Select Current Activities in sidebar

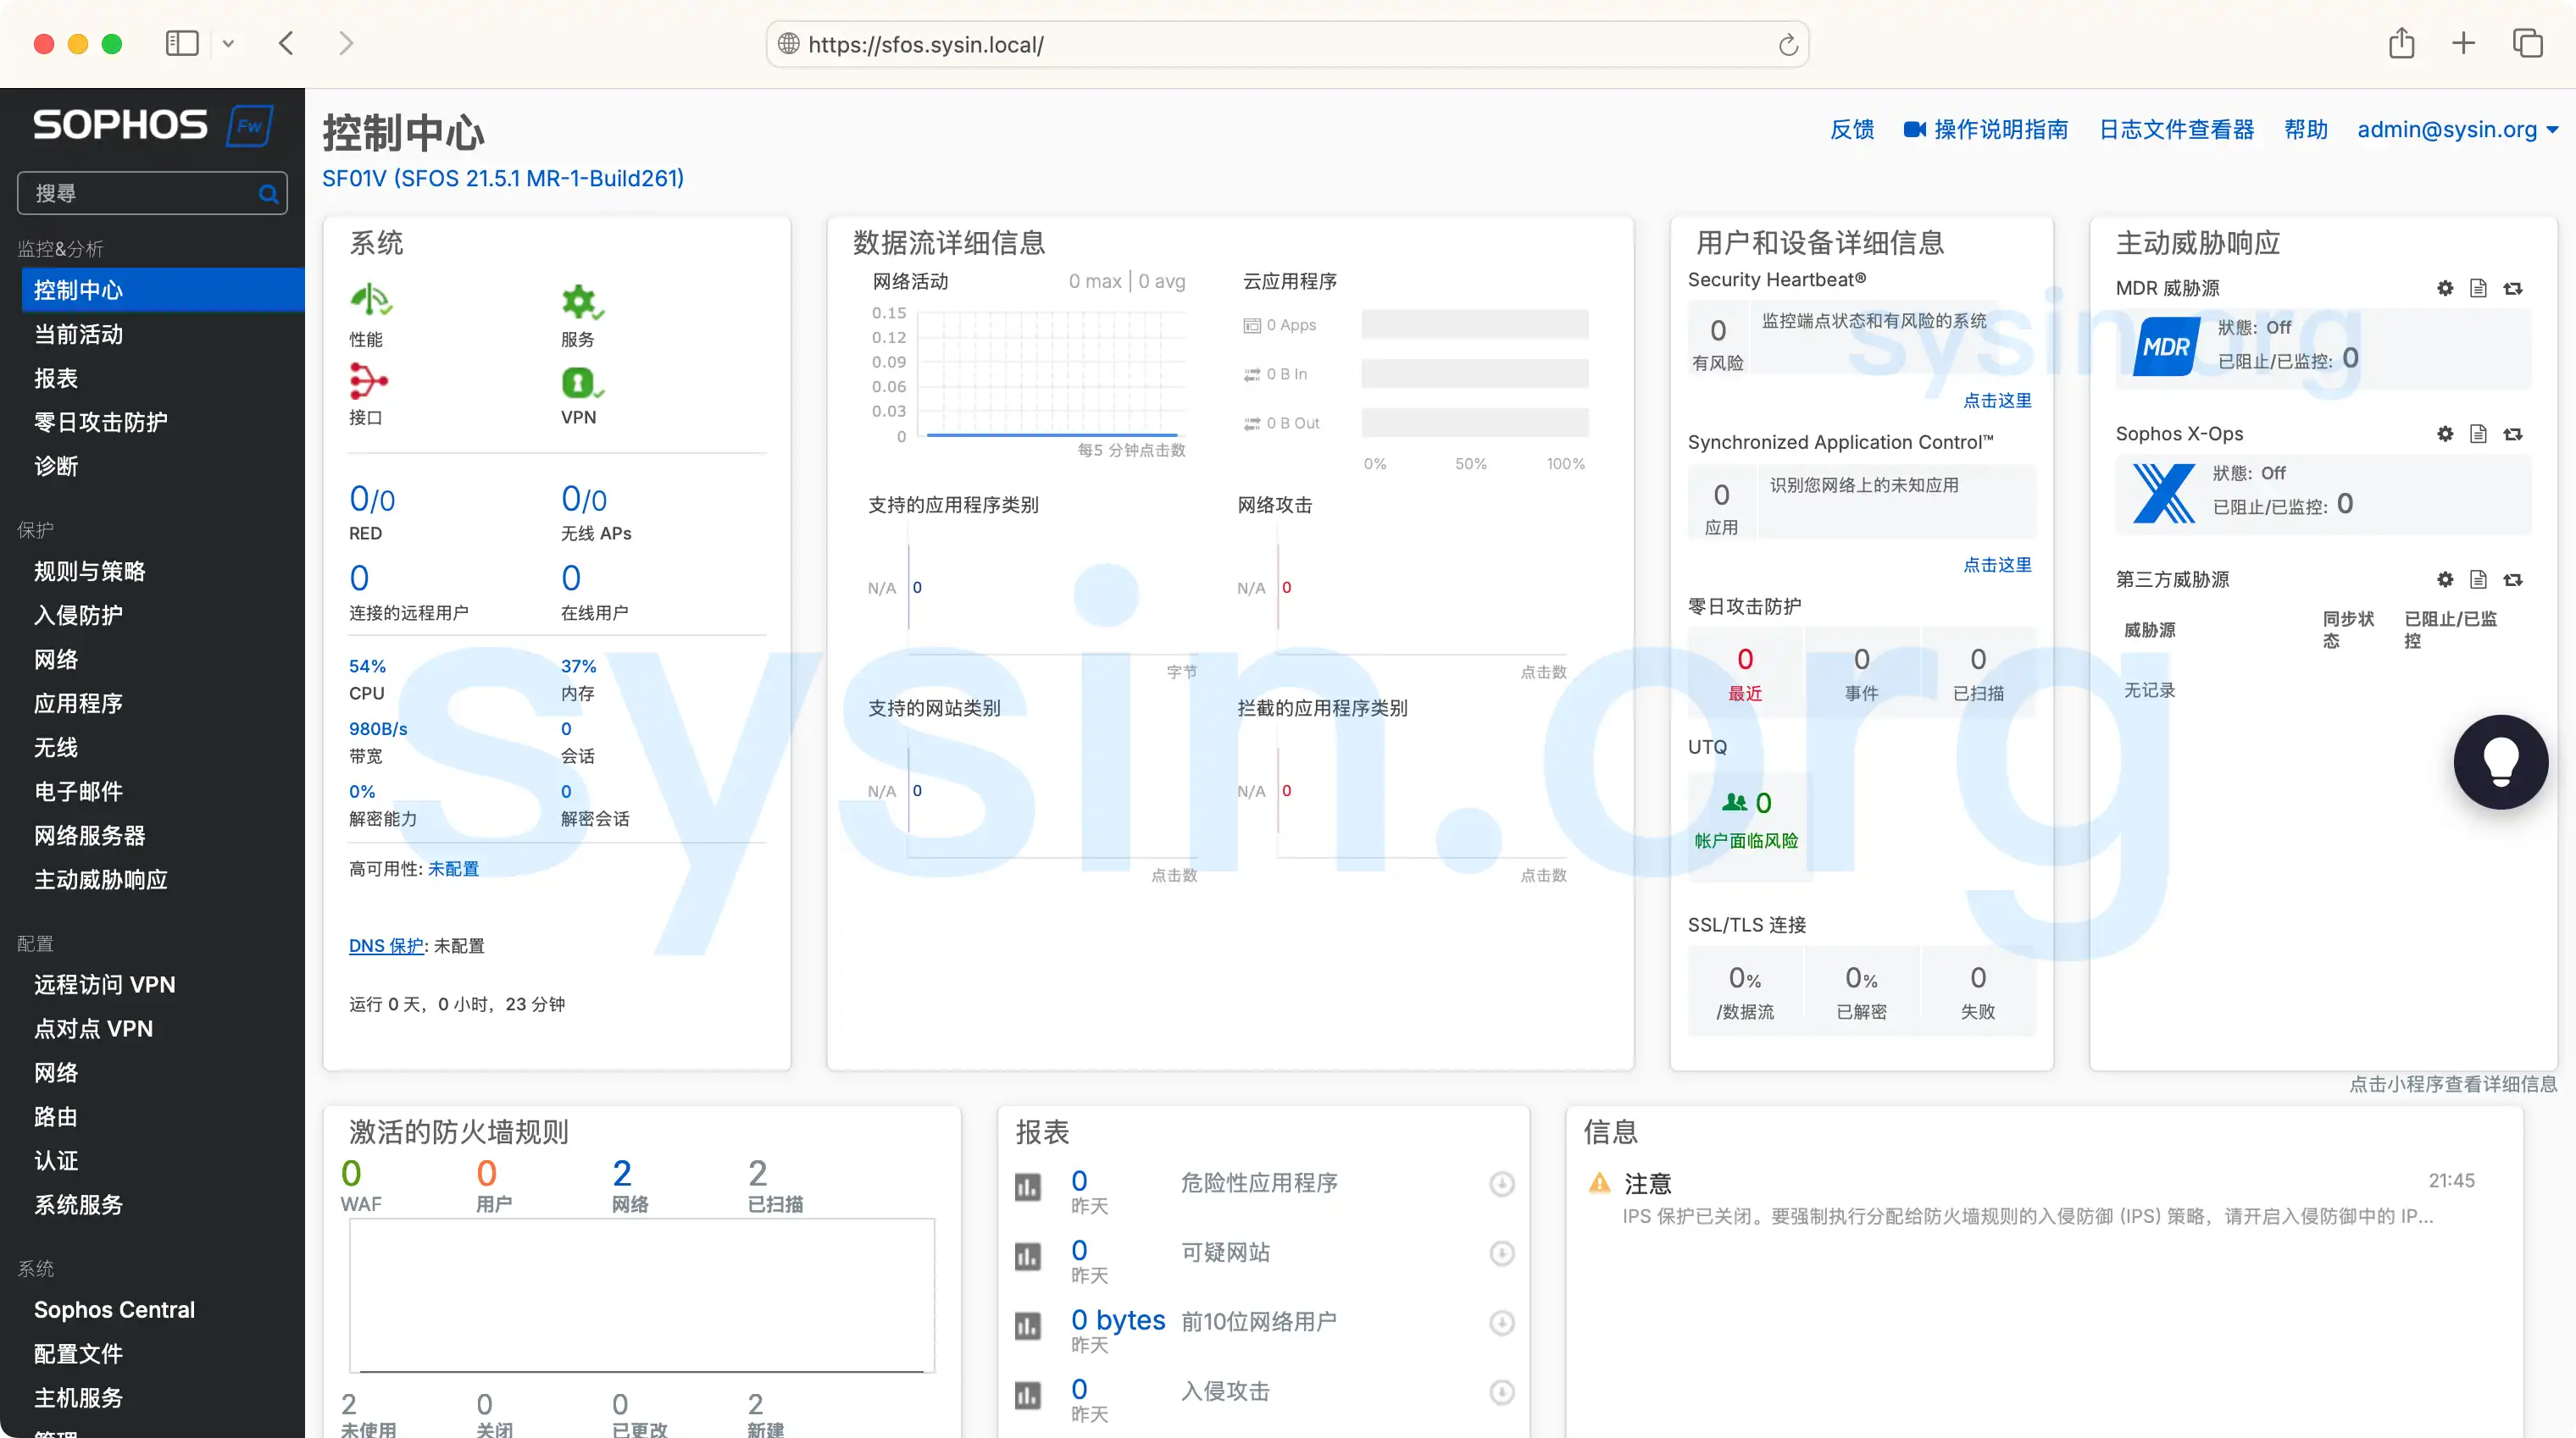(78, 335)
